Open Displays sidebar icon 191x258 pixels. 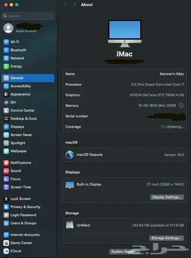[6, 127]
